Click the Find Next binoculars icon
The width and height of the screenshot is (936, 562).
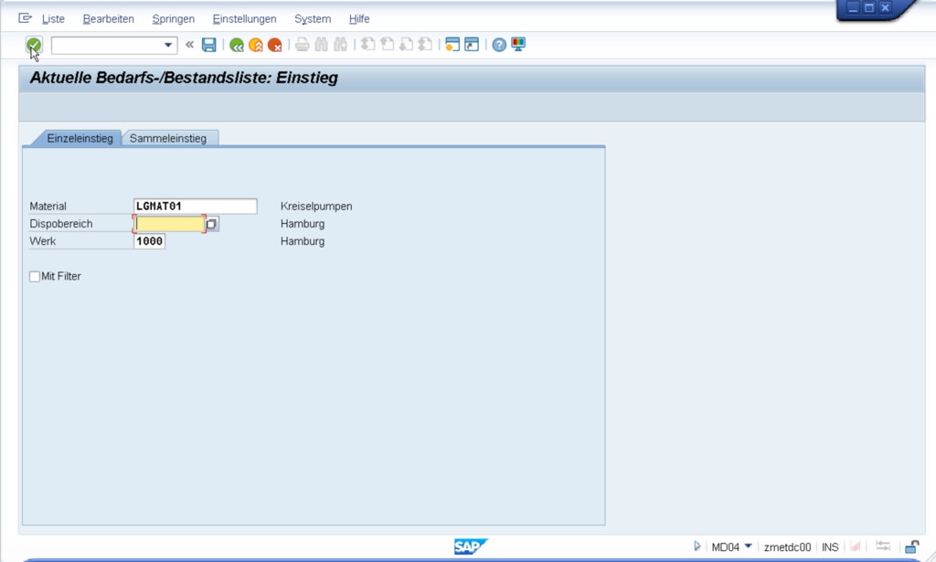(x=340, y=45)
